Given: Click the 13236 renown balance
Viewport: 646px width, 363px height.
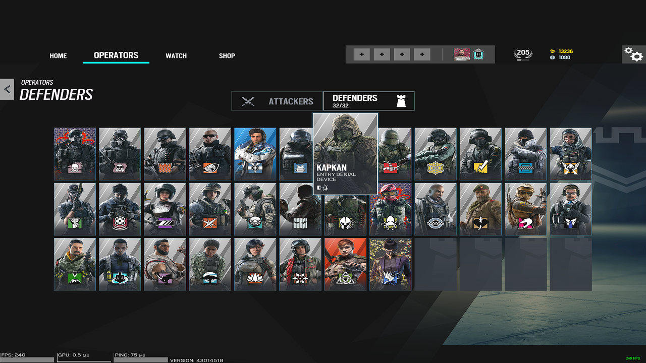Looking at the screenshot, I should pyautogui.click(x=561, y=51).
